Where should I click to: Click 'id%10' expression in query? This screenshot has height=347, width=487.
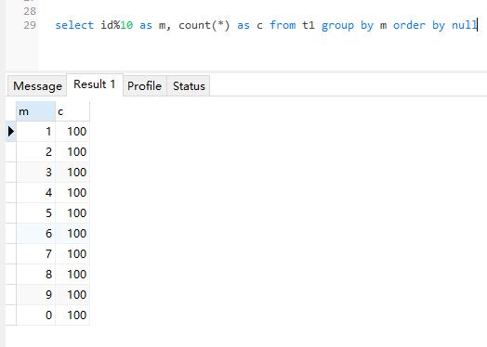117,25
